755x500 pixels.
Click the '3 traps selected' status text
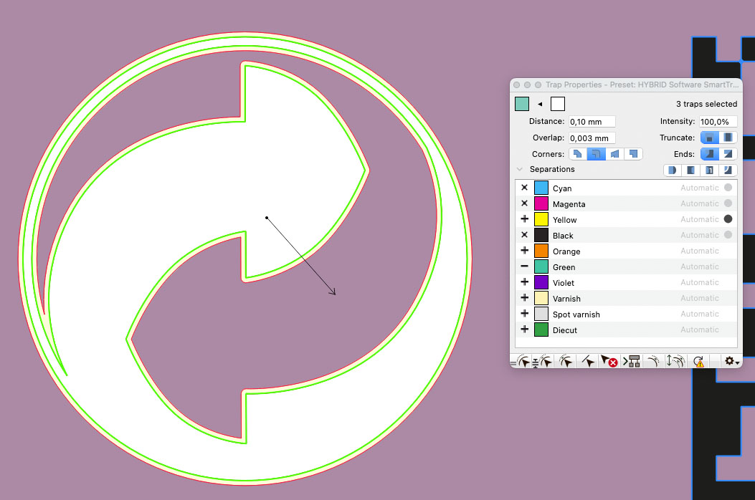tap(706, 104)
